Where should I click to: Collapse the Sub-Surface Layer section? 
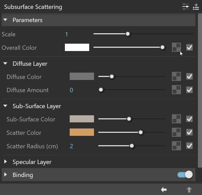pos(5,106)
